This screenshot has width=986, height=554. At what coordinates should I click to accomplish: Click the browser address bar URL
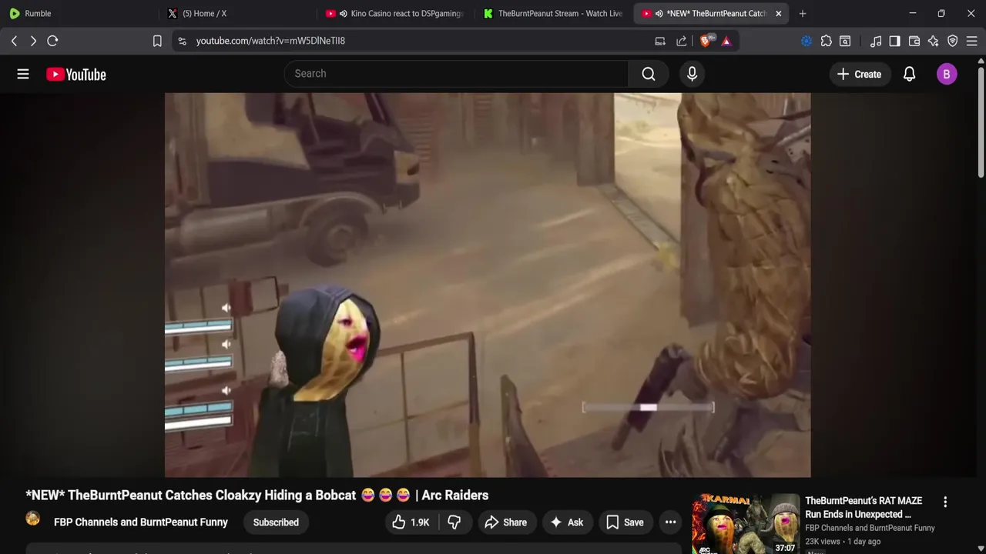tap(270, 41)
